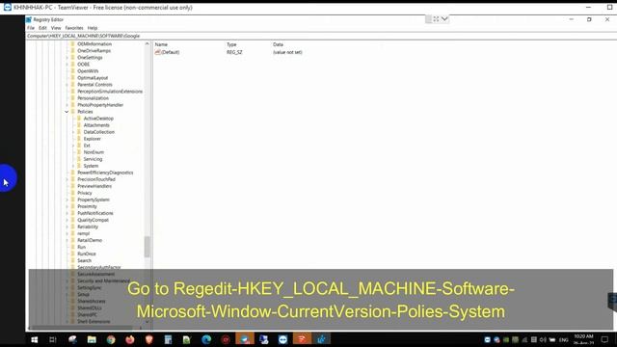
Task: Select the Search key
Action: click(x=84, y=260)
